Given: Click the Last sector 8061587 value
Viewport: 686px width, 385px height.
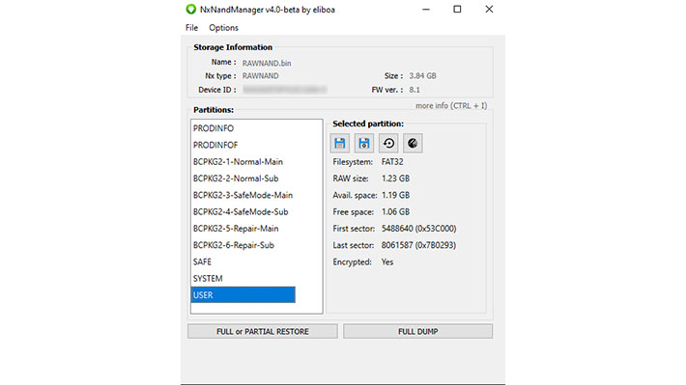Looking at the screenshot, I should pos(418,245).
